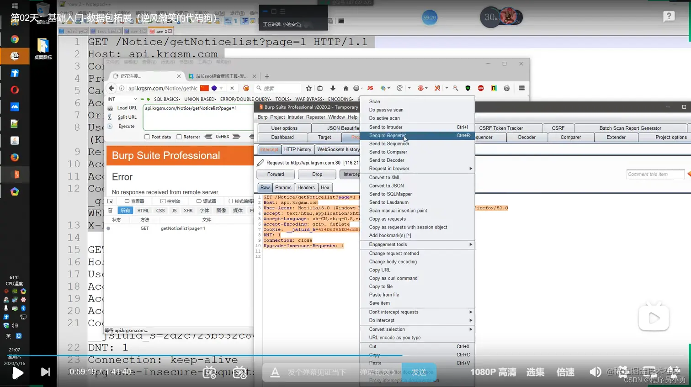Click floating play thumbnail button
This screenshot has width=691, height=387.
click(654, 318)
